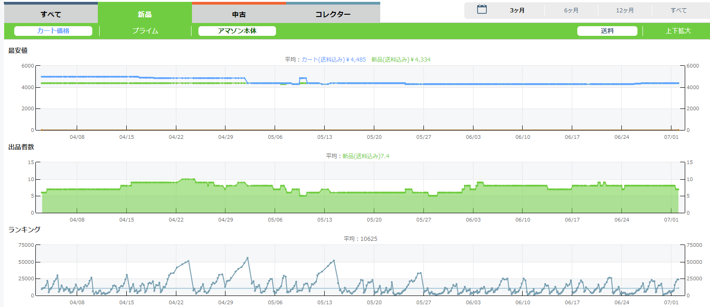Choose the 12ヶ月 time range
The width and height of the screenshot is (710, 307).
(625, 11)
